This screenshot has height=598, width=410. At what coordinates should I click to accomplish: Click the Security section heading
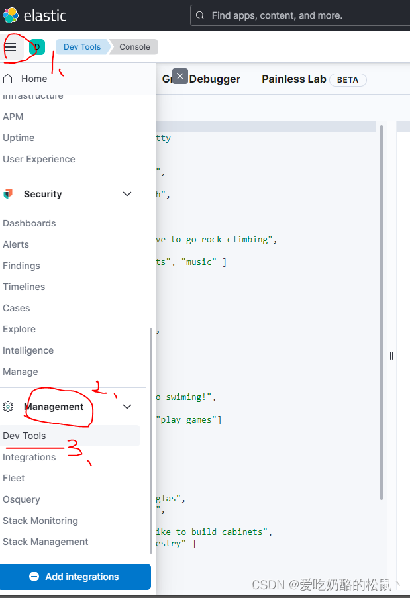pyautogui.click(x=42, y=194)
